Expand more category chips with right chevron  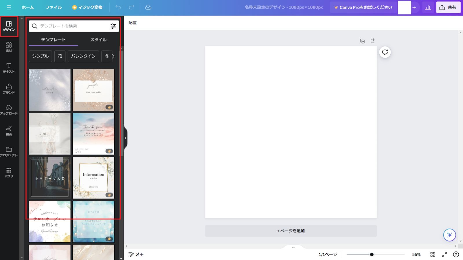[113, 56]
